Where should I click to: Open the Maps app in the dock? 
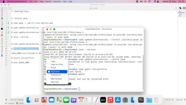59,100
